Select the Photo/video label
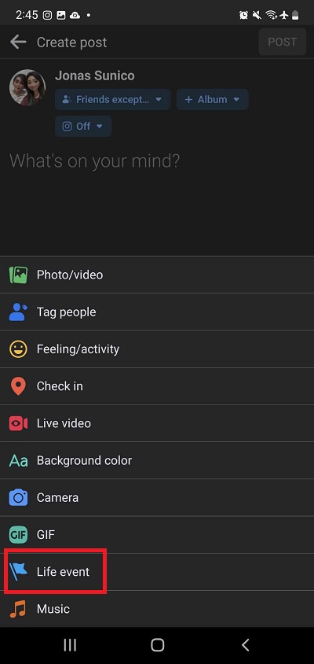The image size is (314, 664). pyautogui.click(x=70, y=275)
